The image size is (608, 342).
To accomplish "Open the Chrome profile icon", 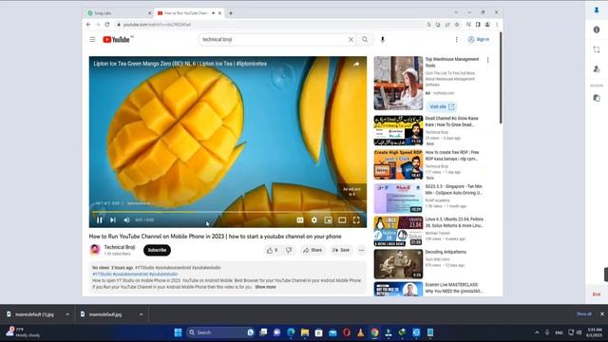I will pos(487,25).
